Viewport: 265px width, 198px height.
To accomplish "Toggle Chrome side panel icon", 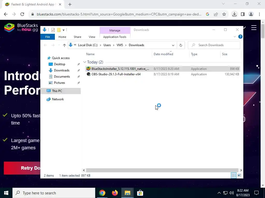I will tap(243, 14).
